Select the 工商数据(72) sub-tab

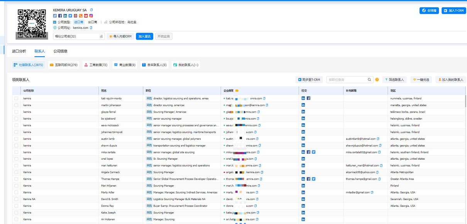click(96, 65)
